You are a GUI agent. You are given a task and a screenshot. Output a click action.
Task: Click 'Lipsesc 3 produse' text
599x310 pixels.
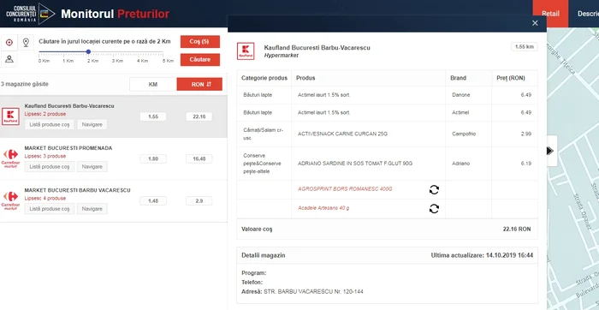45,156
